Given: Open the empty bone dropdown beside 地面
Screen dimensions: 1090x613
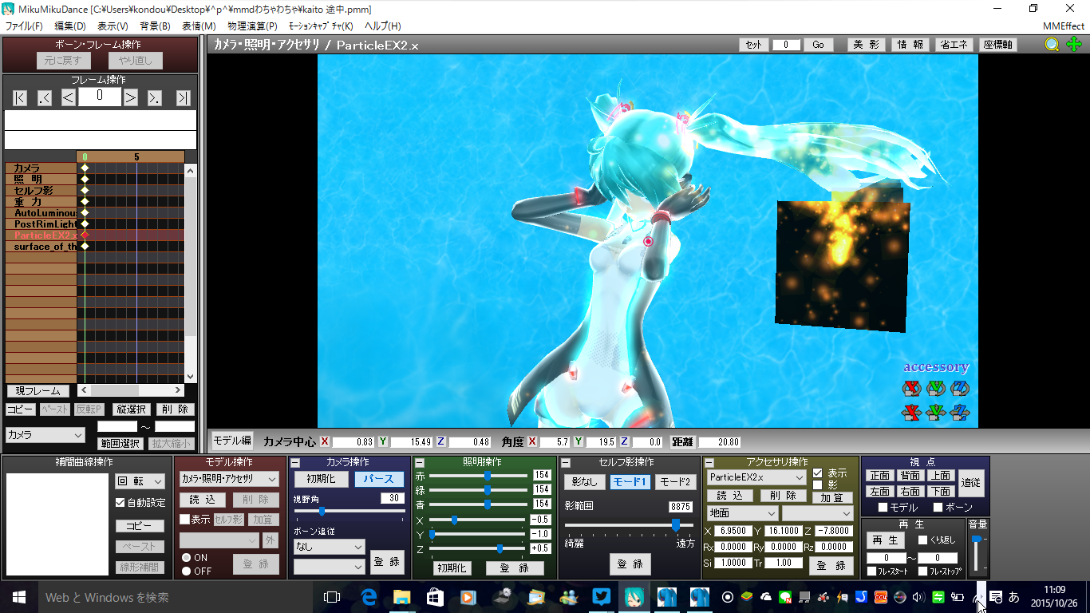Looking at the screenshot, I should 818,513.
